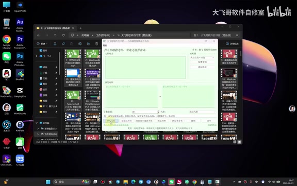This screenshot has width=297, height=186.
Task: Click 此电脑 in the Explorer address bar
Action: 85,35
